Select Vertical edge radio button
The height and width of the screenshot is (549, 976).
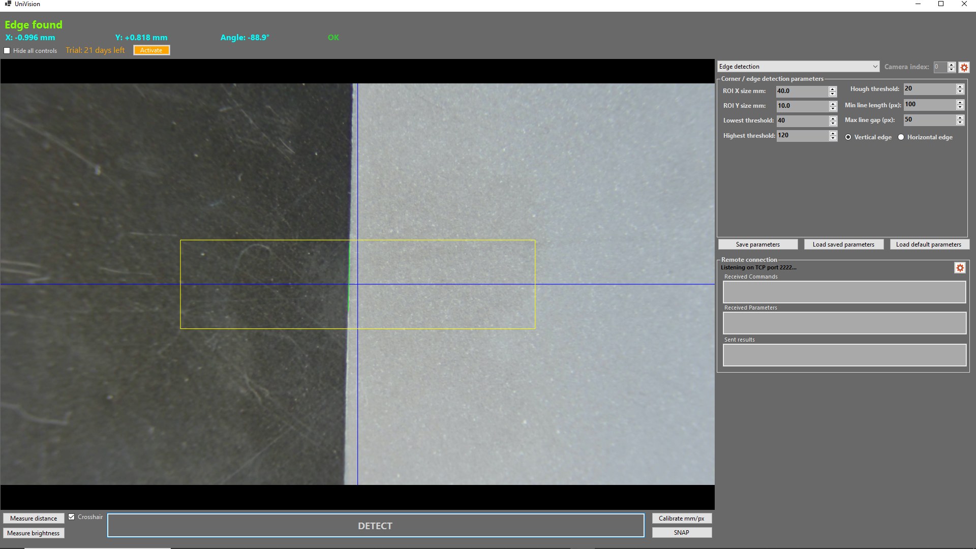(848, 137)
